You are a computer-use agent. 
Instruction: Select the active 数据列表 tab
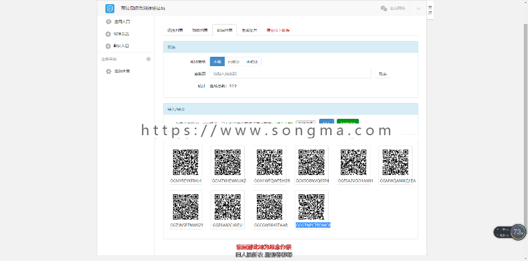[x=225, y=30]
